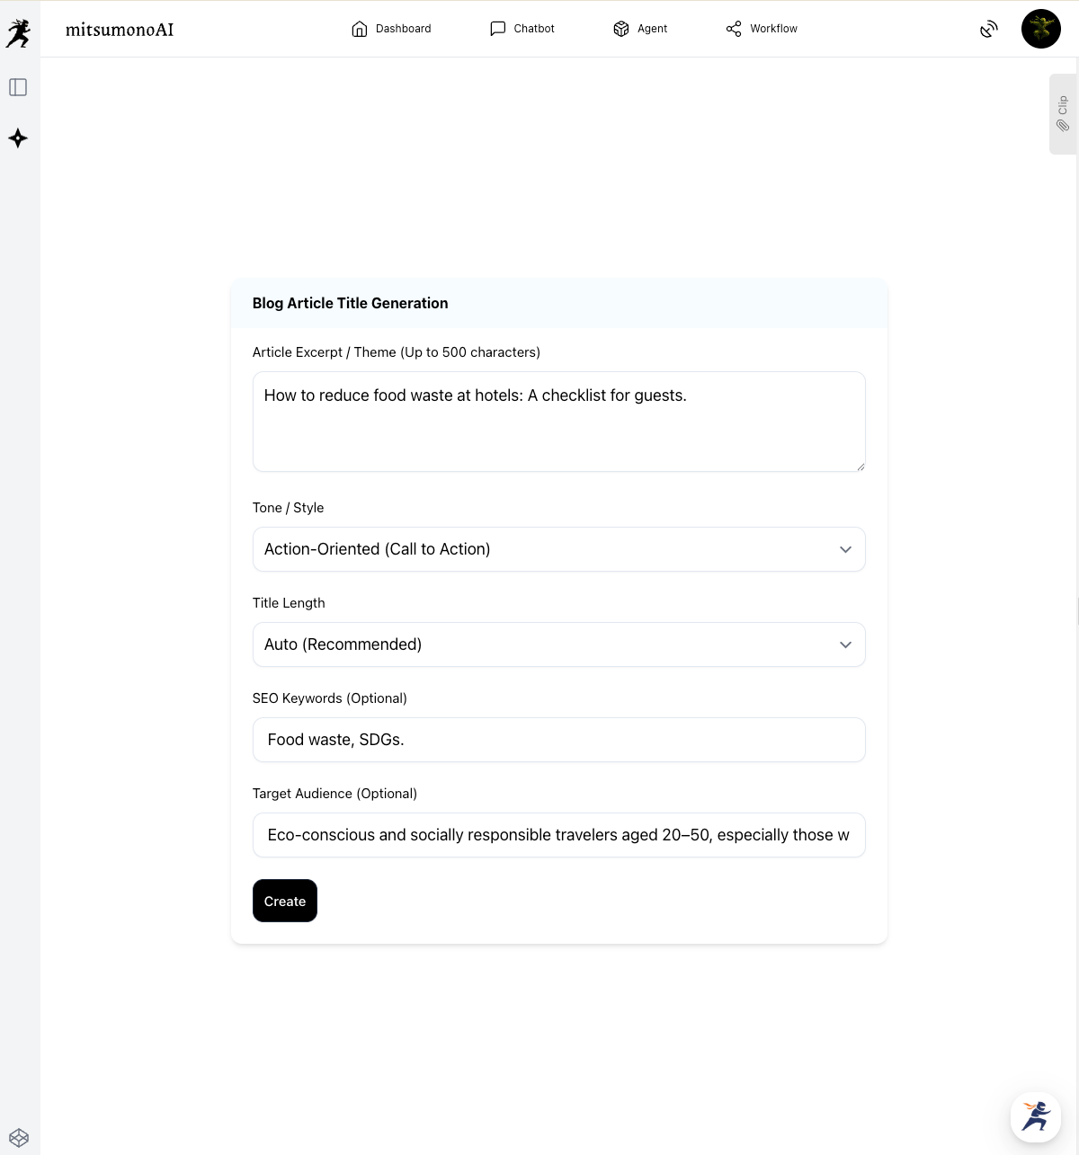This screenshot has width=1079, height=1155.
Task: Switch to the Agent tab
Action: [x=640, y=29]
